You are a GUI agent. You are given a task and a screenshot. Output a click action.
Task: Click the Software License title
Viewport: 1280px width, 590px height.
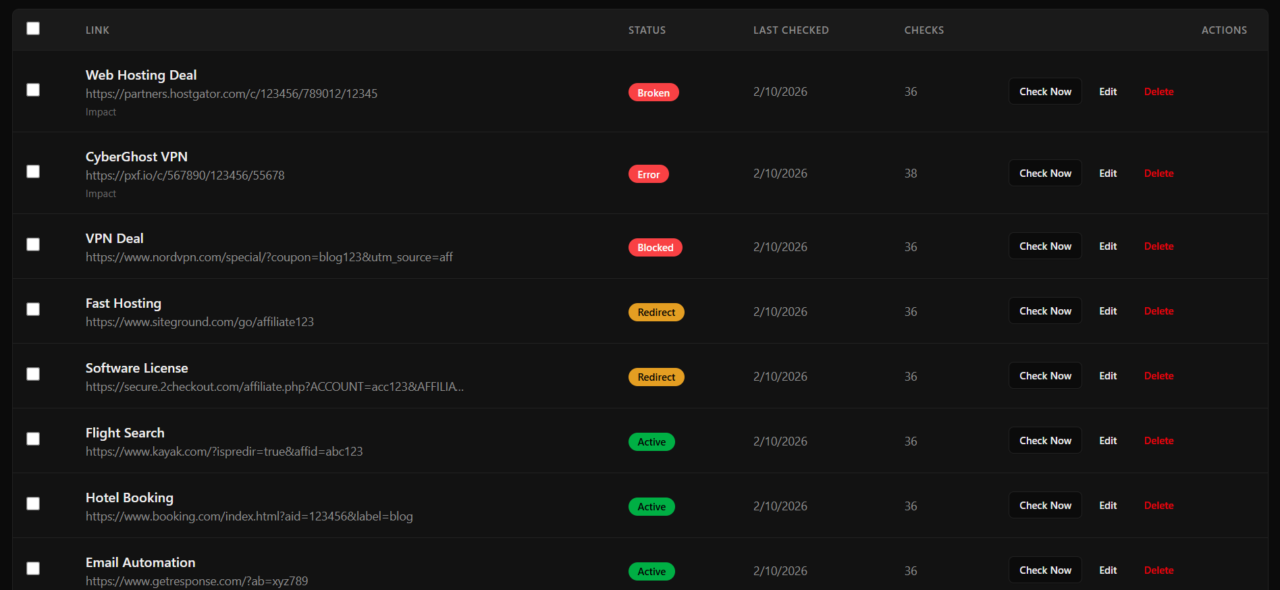[136, 368]
